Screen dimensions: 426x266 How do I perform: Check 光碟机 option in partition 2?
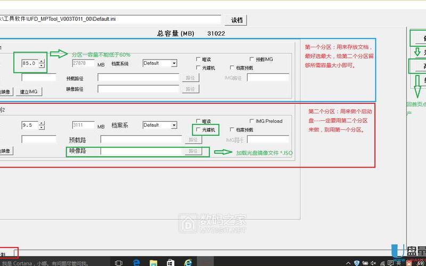[x=198, y=129]
